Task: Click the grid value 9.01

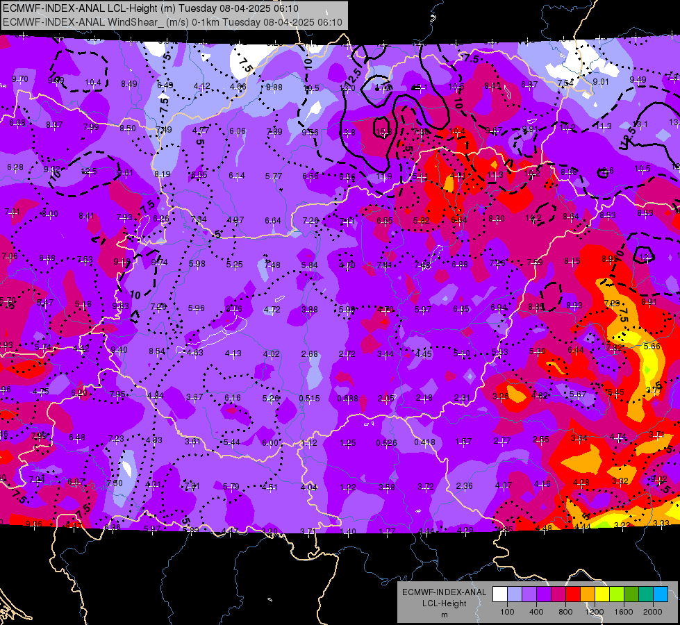Action: point(601,81)
